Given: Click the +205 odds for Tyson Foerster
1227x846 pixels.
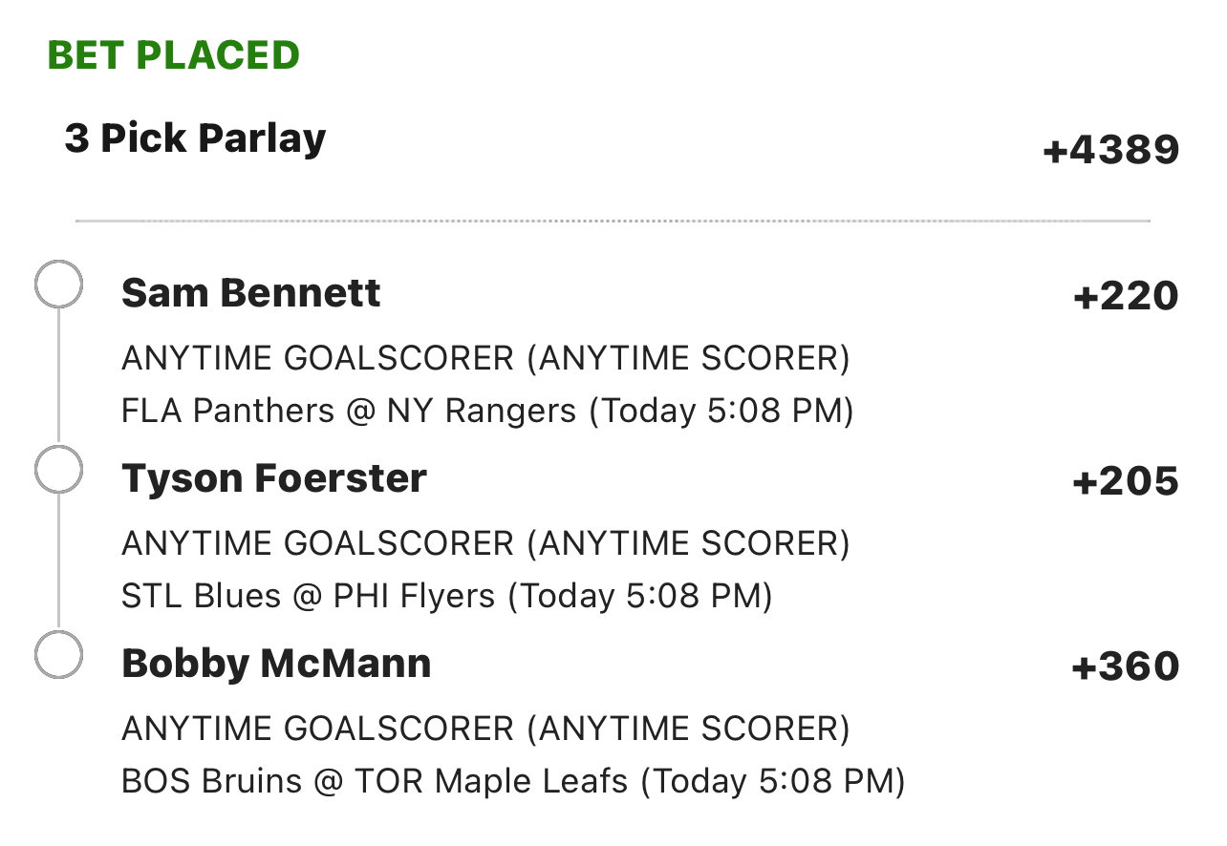Looking at the screenshot, I should [1126, 482].
